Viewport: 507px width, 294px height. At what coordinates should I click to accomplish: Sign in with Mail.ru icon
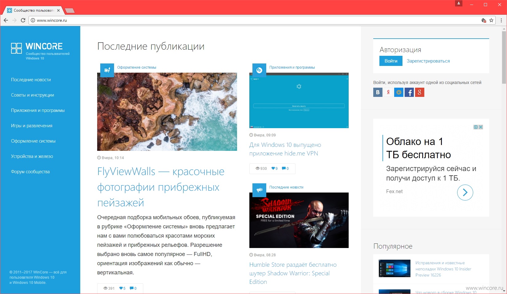399,92
